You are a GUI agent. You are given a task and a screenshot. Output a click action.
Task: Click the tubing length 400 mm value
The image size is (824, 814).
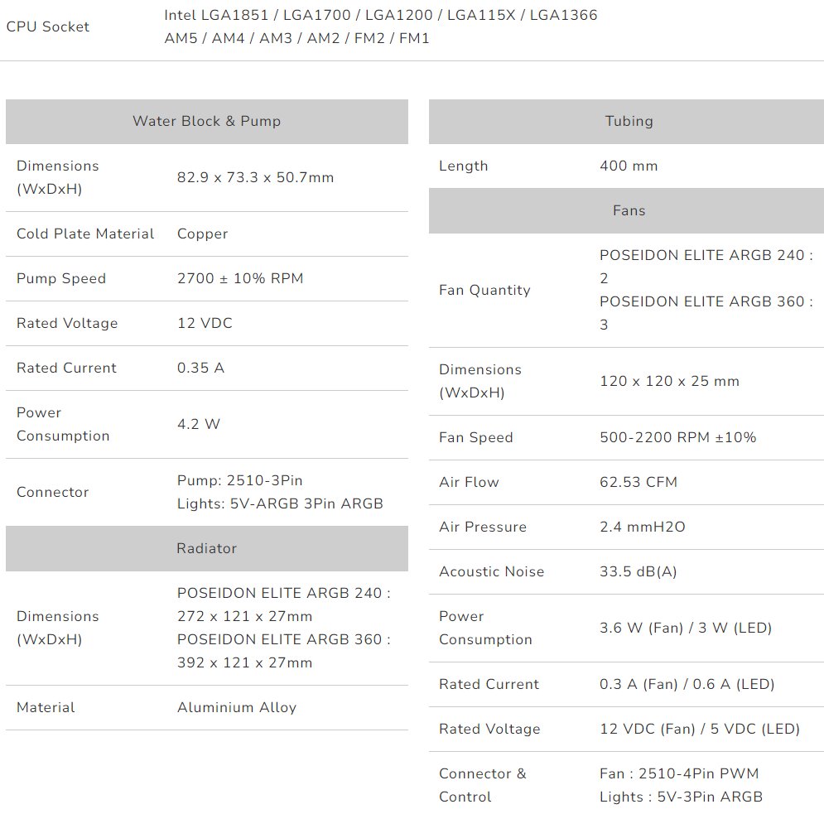(x=629, y=166)
